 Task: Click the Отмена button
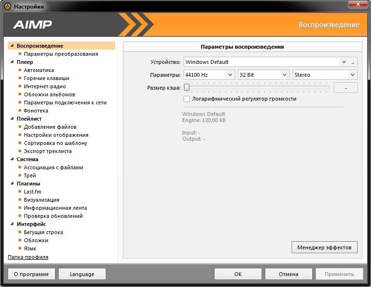[288, 274]
